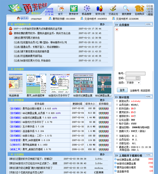Open the 软件分类 shapes icon
This screenshot has height=174, width=158.
[100, 8]
